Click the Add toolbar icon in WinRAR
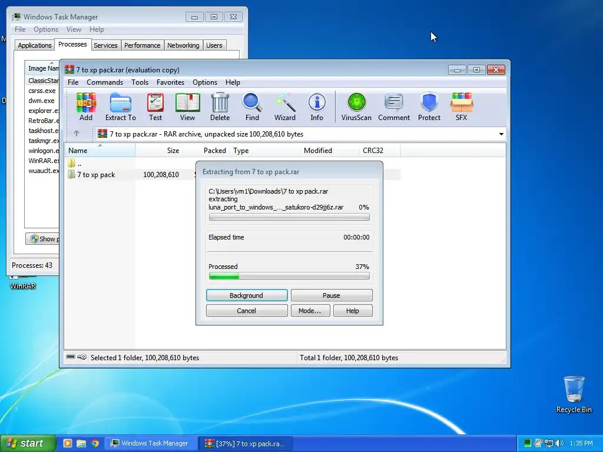The image size is (603, 452). (86, 107)
